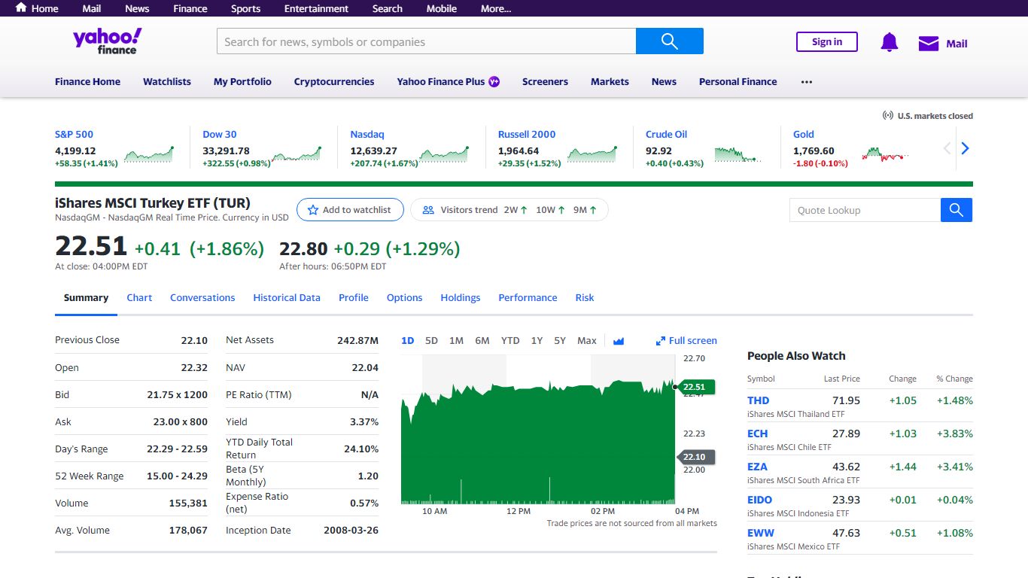
Task: Open the Performance tab
Action: pyautogui.click(x=528, y=298)
